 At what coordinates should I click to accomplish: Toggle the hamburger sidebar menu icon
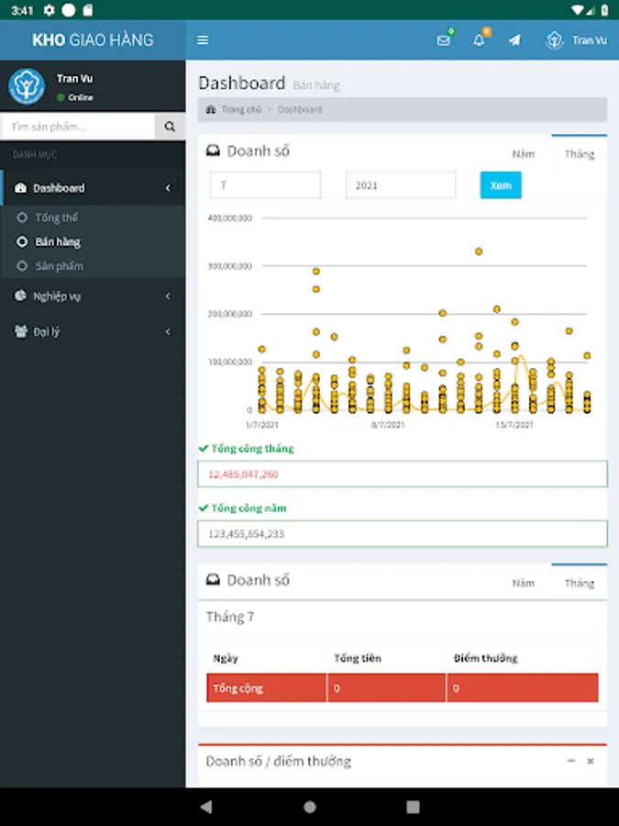point(203,40)
